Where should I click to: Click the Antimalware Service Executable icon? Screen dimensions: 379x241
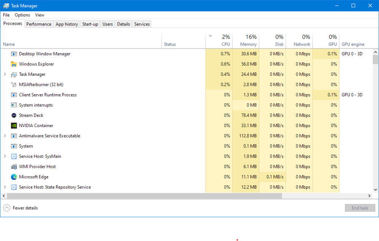(14, 135)
